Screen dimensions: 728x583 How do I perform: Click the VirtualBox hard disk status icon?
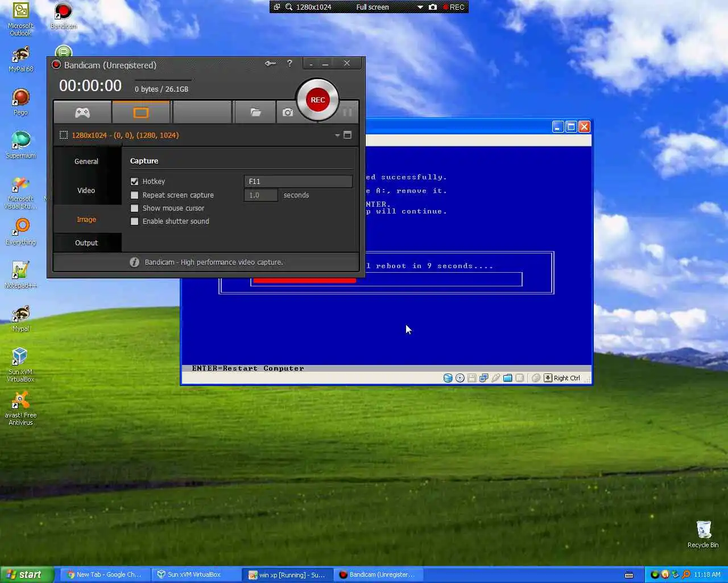pos(448,378)
